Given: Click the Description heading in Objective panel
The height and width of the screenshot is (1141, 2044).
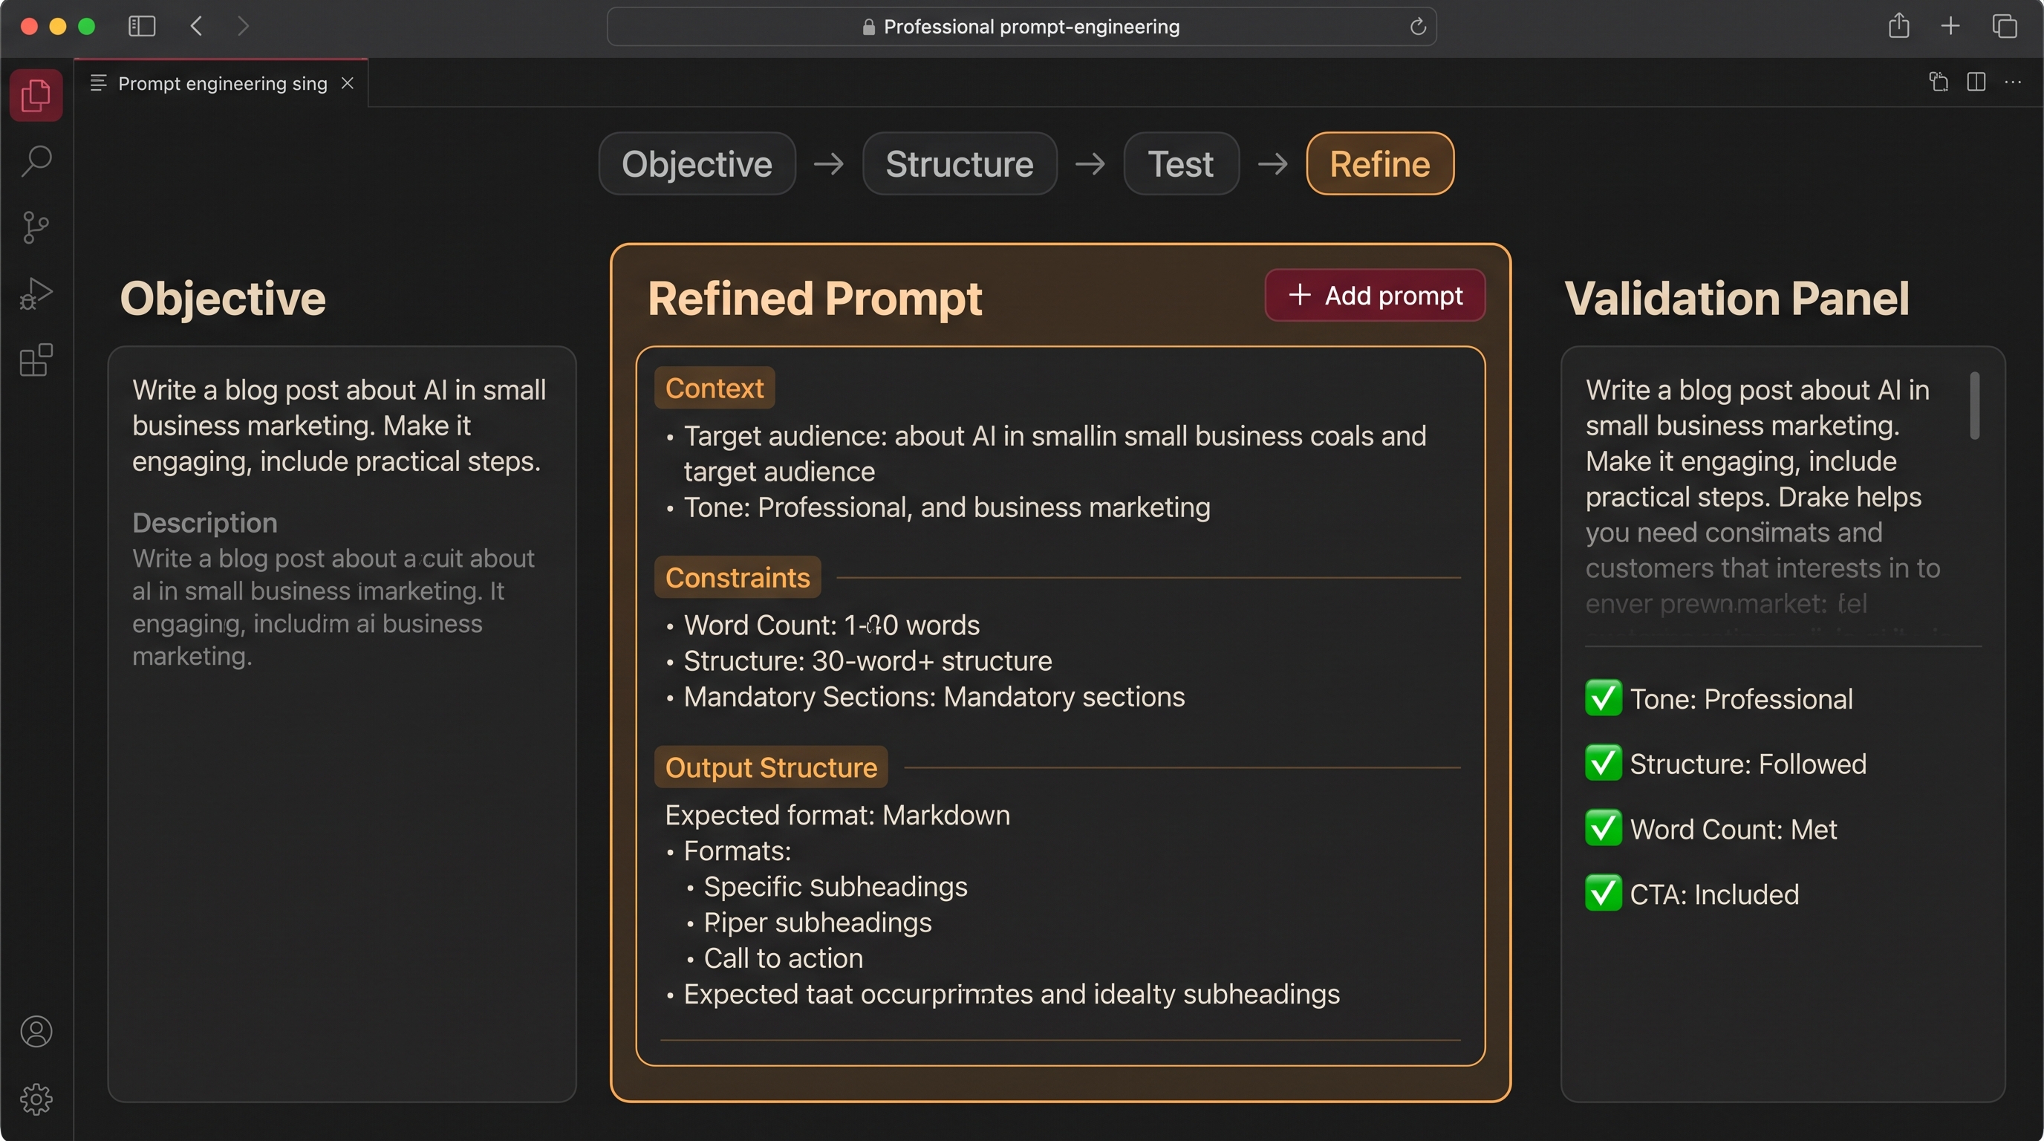Looking at the screenshot, I should (205, 523).
